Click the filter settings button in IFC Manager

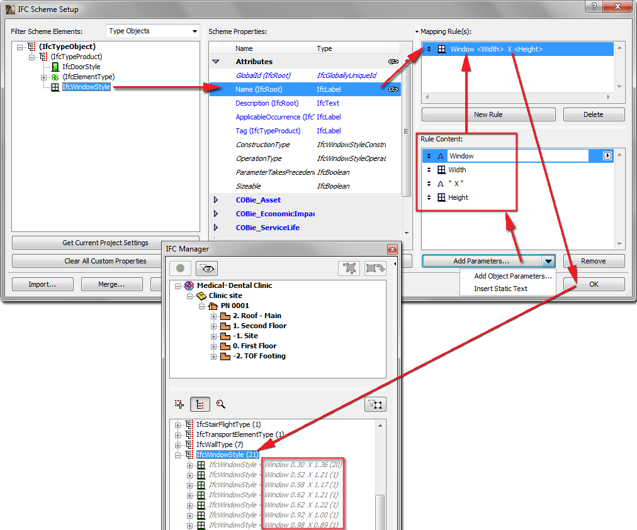point(375,404)
